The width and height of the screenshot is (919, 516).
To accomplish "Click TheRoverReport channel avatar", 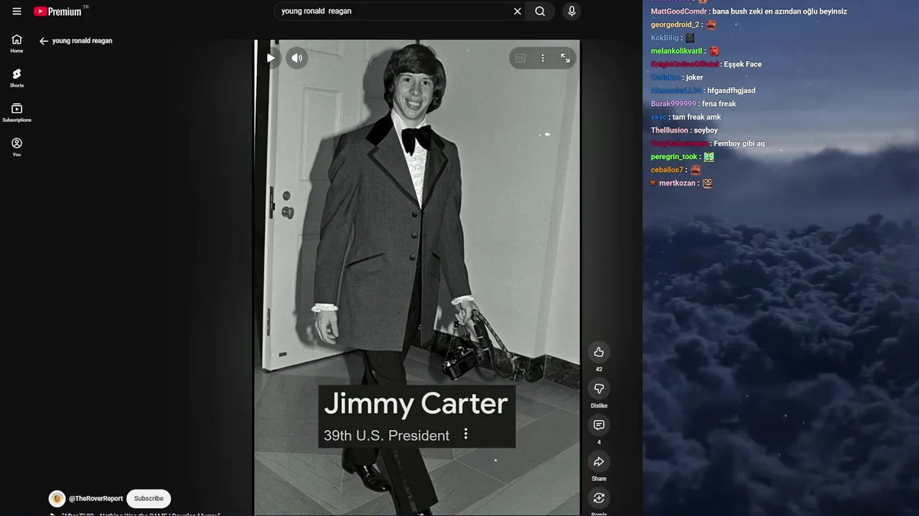I will (x=57, y=499).
